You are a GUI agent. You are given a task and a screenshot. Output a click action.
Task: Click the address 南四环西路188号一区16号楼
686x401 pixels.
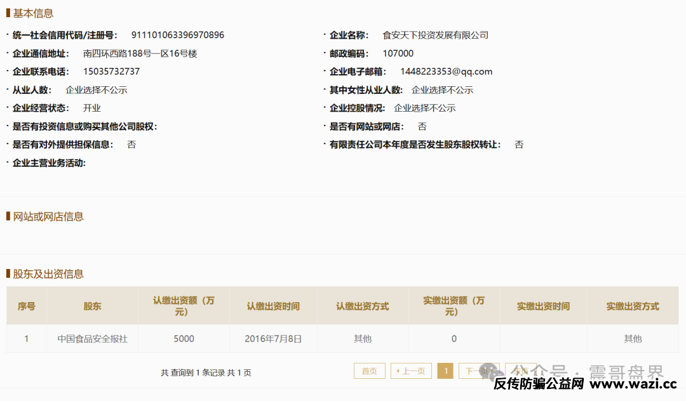pyautogui.click(x=140, y=53)
